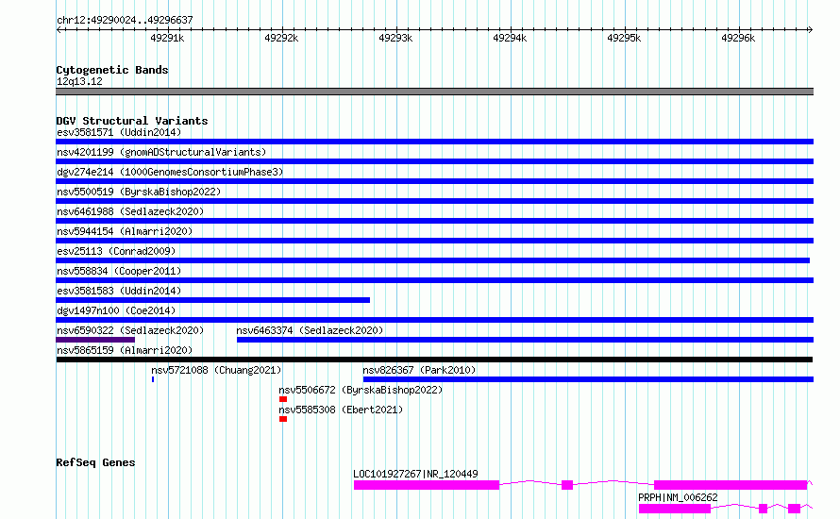The height and width of the screenshot is (519, 840).
Task: Click the blue nsv558834 variant bar
Action: (434, 280)
